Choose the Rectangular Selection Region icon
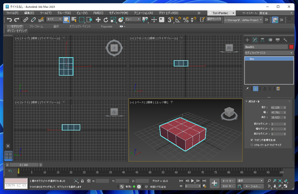Image resolution: width=298 pixels, height=194 pixels. click(x=82, y=20)
